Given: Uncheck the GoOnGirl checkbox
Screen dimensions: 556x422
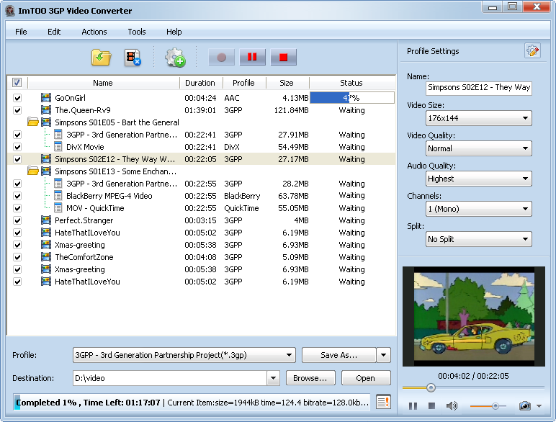Looking at the screenshot, I should pos(17,98).
